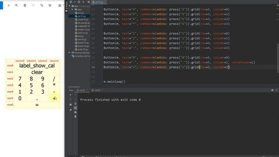Click the collapse all icon in Project panel
This screenshot has width=279, height=157.
[83, 2]
